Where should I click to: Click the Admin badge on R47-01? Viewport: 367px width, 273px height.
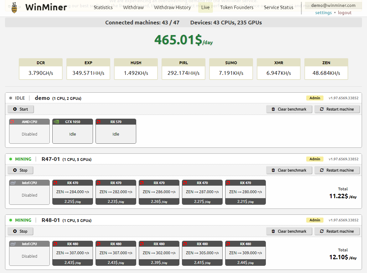pos(315,159)
